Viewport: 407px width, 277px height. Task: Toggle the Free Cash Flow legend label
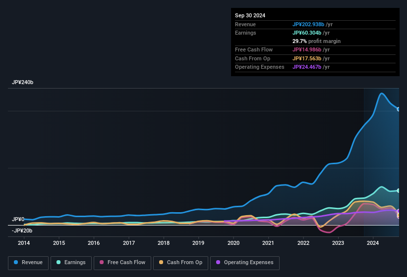pos(126,263)
